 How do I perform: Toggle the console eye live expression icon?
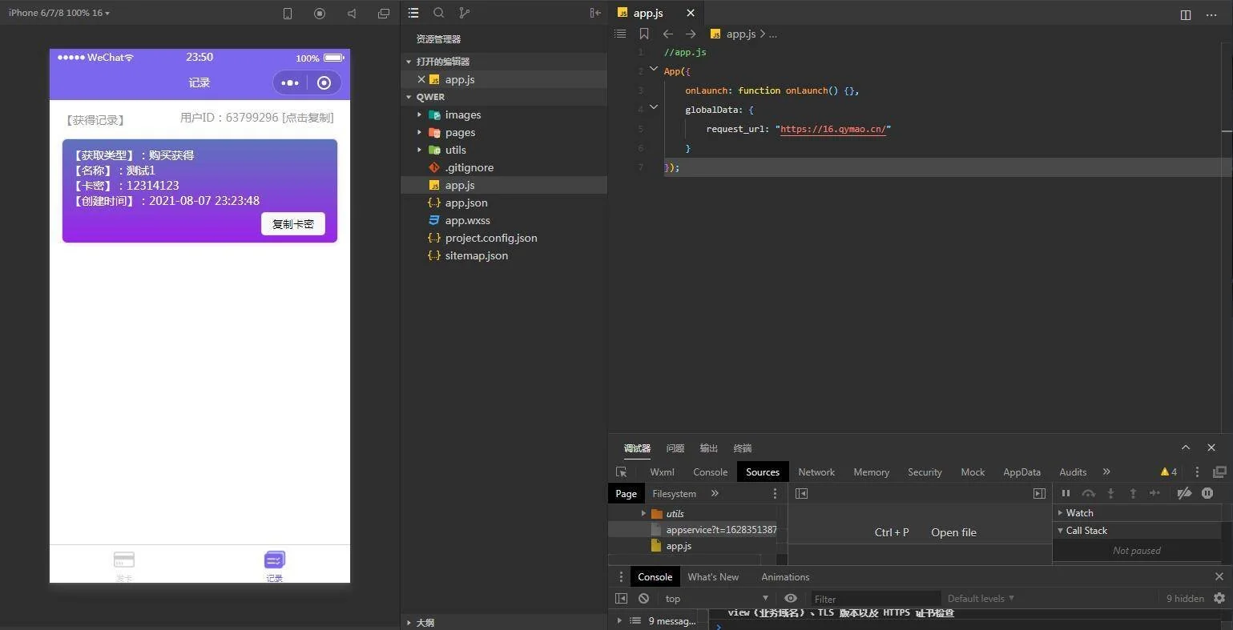pyautogui.click(x=791, y=598)
